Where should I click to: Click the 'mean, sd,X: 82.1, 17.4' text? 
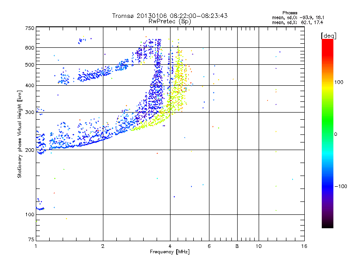(x=298, y=22)
